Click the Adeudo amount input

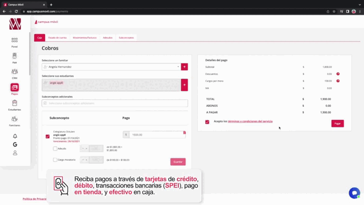tap(96, 148)
